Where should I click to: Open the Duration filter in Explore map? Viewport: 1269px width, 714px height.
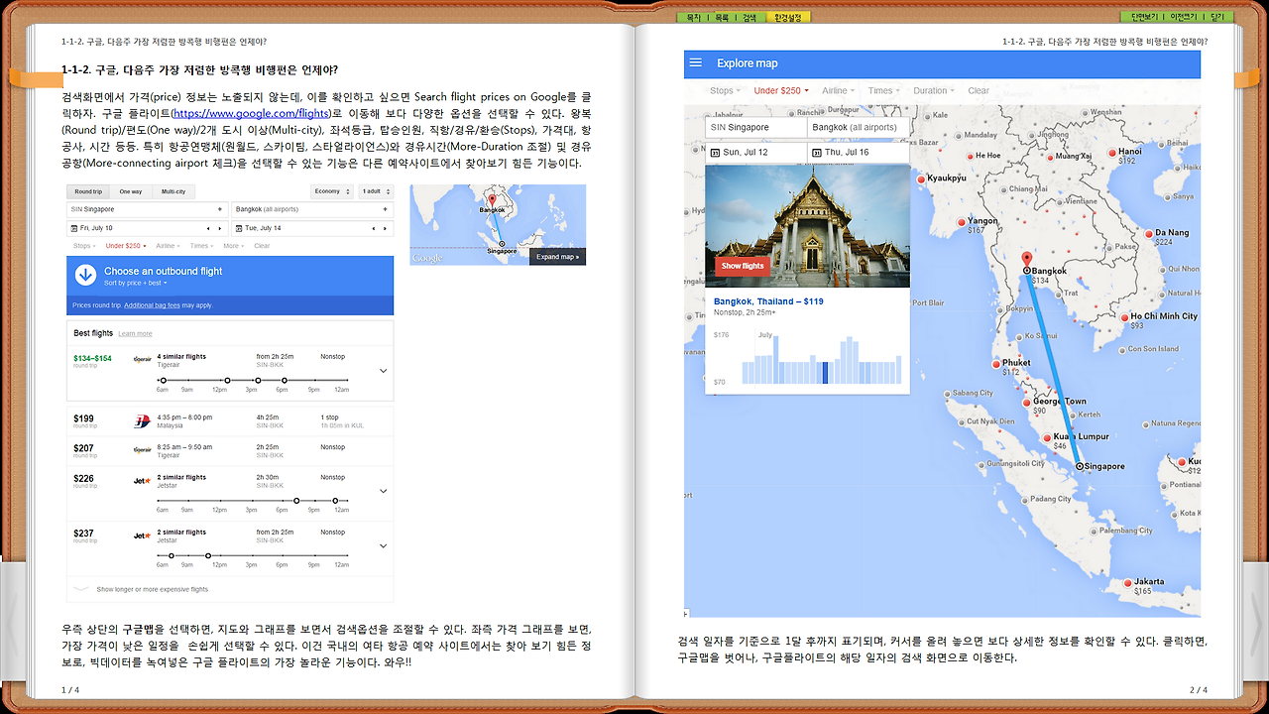pos(935,90)
